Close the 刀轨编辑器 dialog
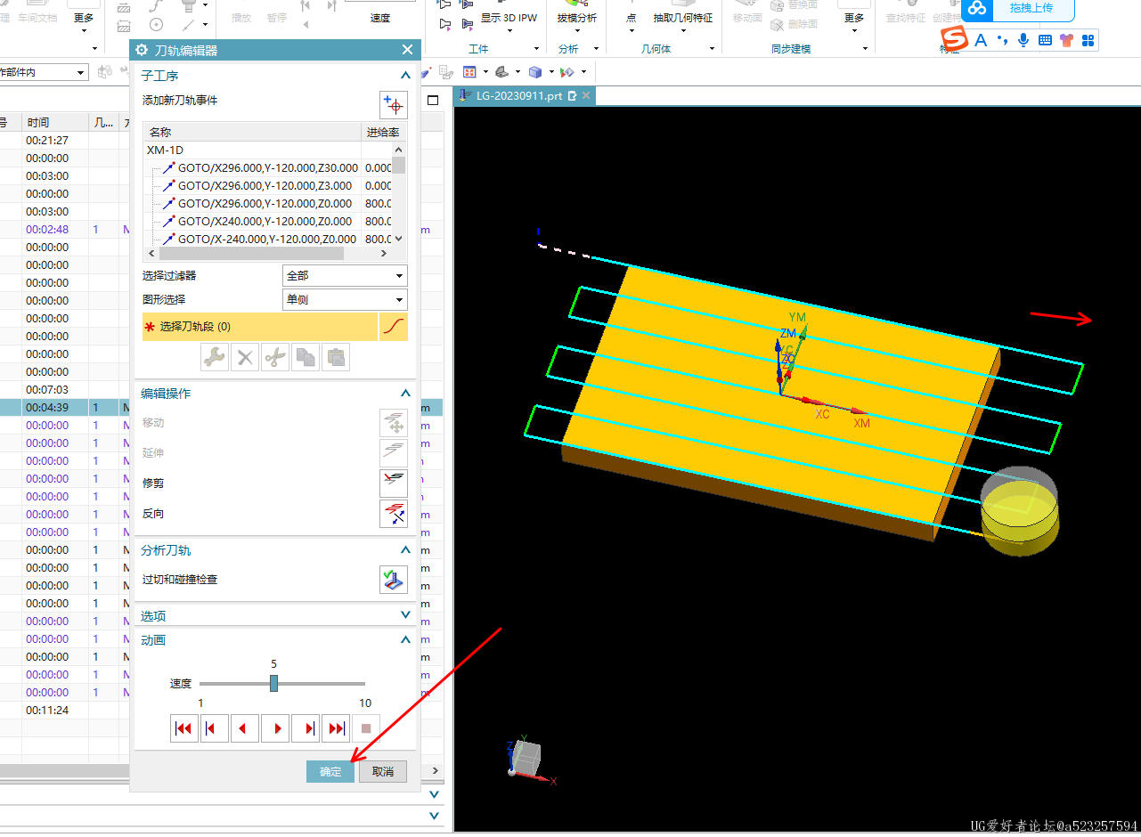 coord(407,51)
